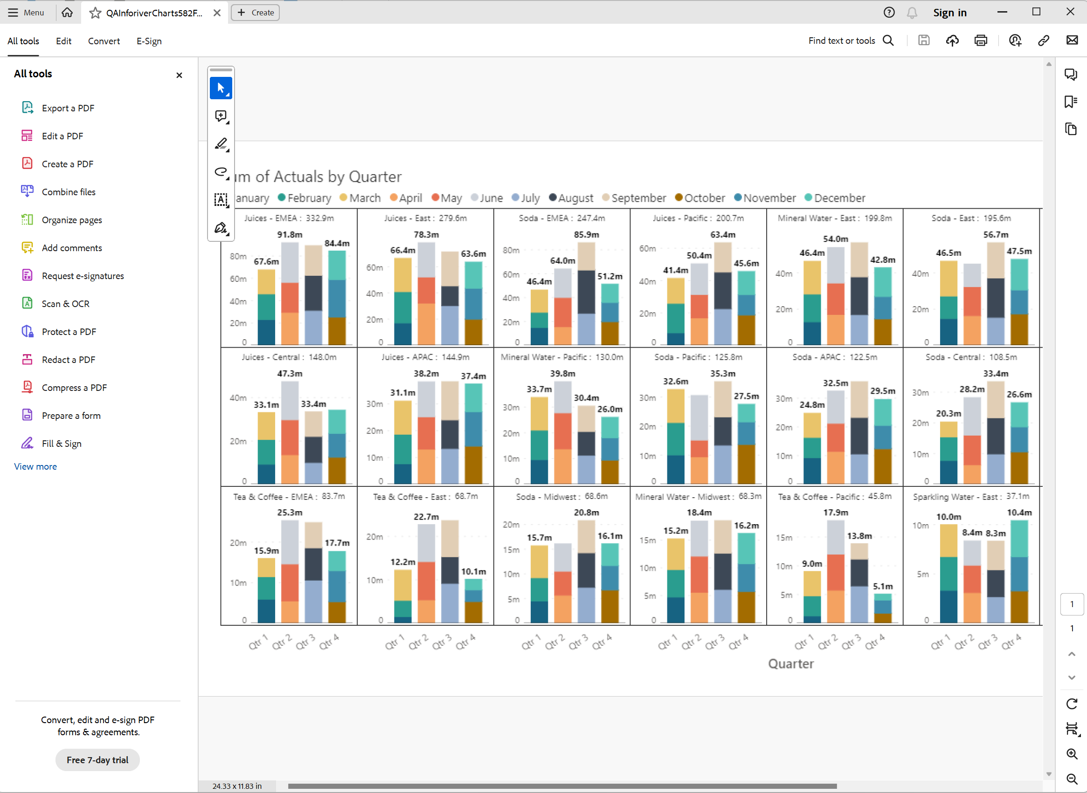The width and height of the screenshot is (1087, 793).
Task: Open the fill and sign pen tool
Action: [221, 227]
